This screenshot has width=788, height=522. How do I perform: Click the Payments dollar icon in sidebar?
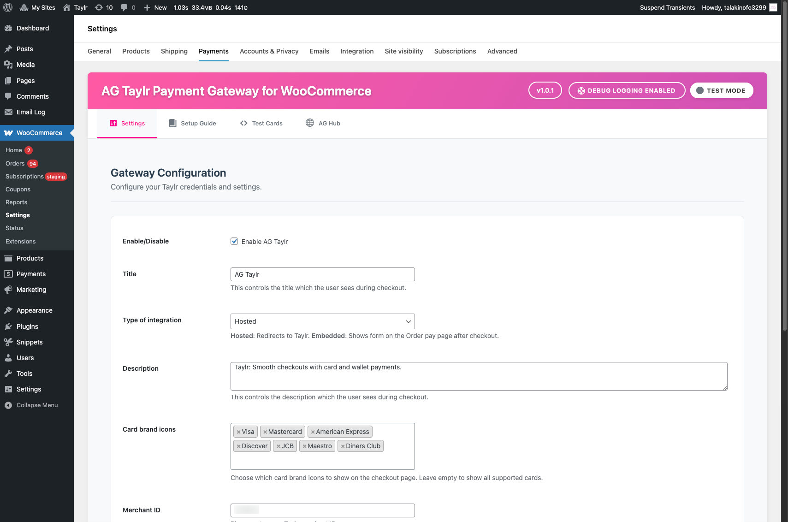point(8,274)
